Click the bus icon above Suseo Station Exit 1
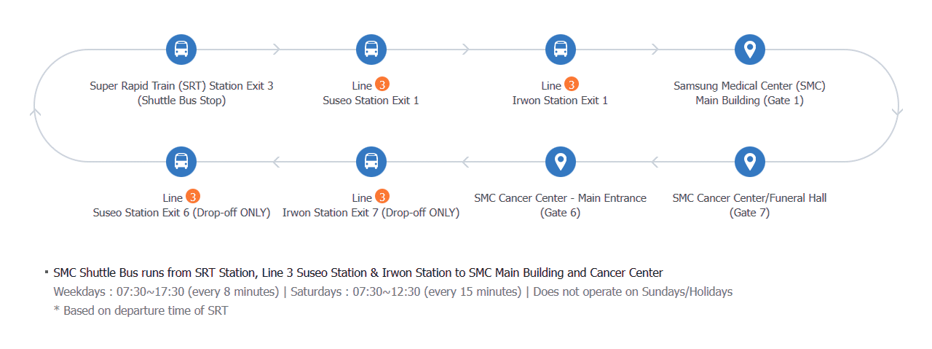932x349 pixels. pyautogui.click(x=371, y=50)
